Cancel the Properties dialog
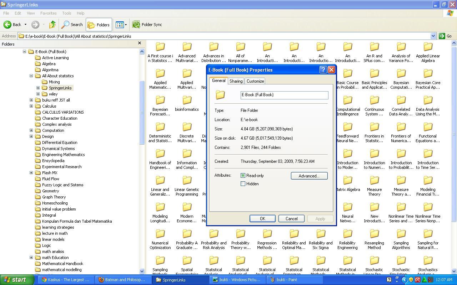This screenshot has height=285, width=457. (291, 219)
